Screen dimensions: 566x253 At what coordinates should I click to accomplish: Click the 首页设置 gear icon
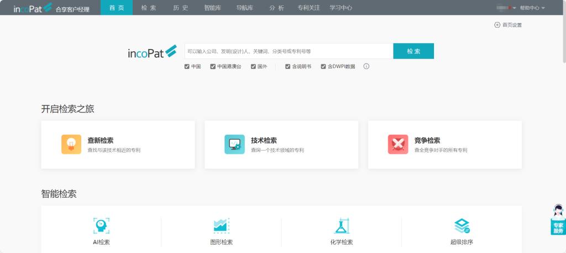click(x=497, y=25)
